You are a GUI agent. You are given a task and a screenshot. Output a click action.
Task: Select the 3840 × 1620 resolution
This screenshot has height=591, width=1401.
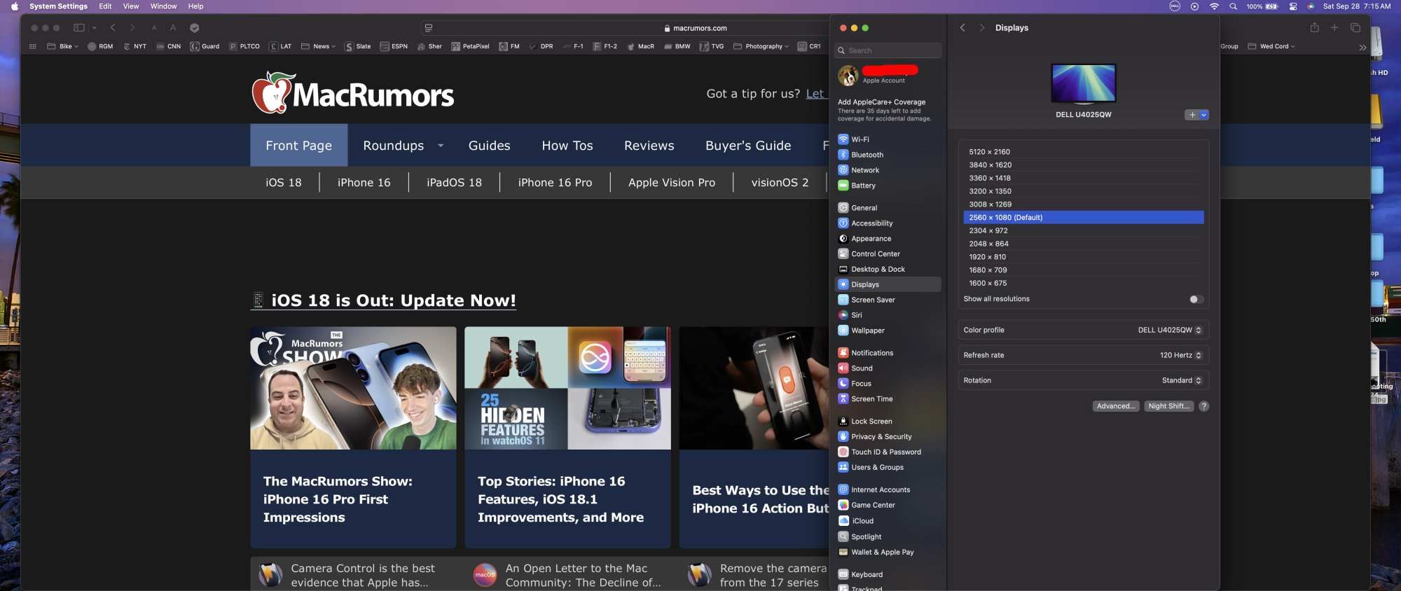pyautogui.click(x=1084, y=165)
